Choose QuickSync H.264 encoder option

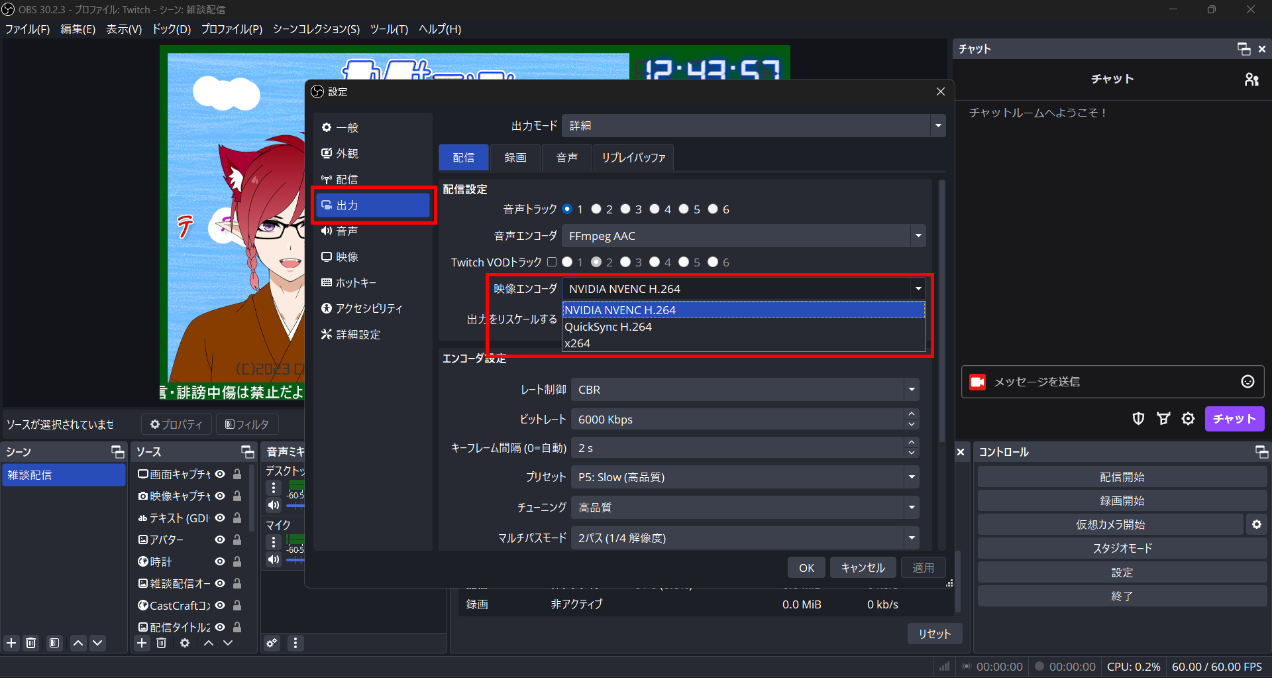744,327
